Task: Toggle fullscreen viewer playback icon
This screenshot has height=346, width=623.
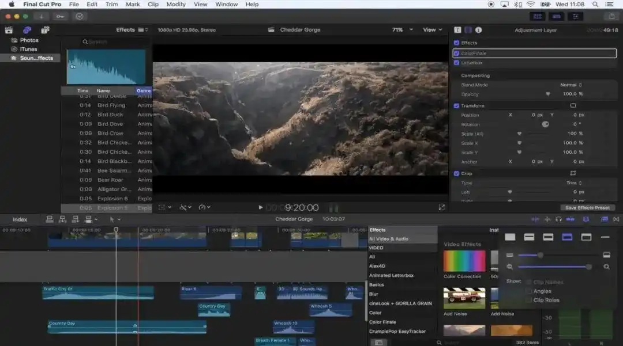Action: pyautogui.click(x=442, y=207)
